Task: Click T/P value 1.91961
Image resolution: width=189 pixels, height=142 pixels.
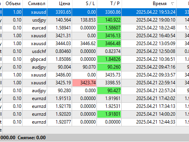Action: 113,98
